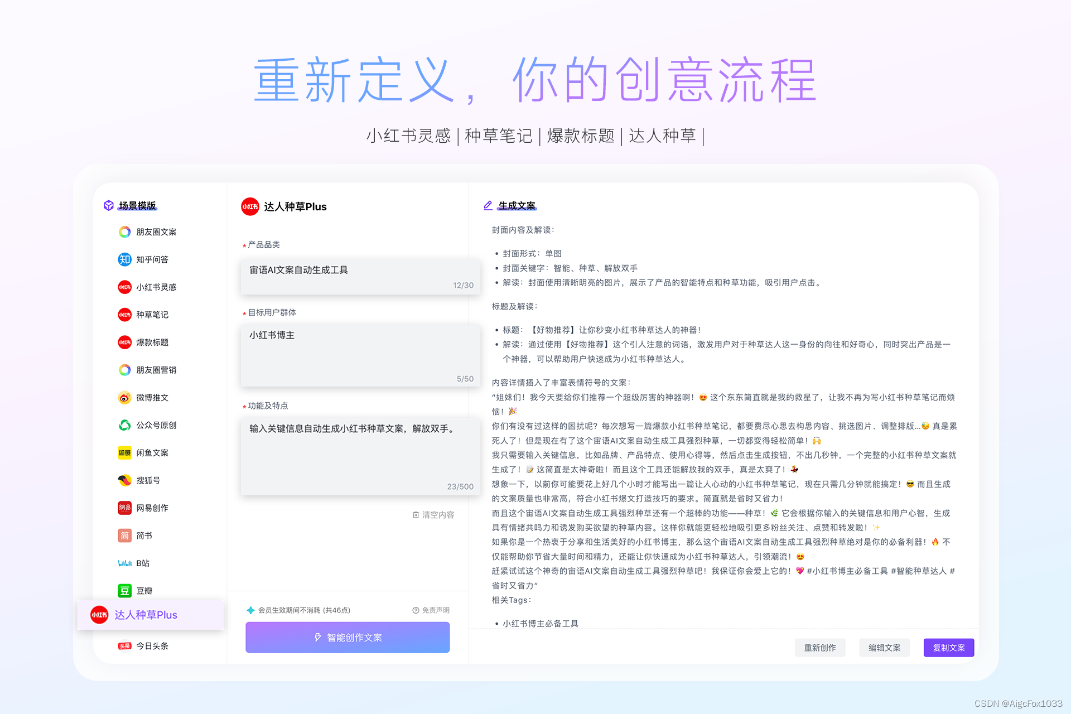Click the 知乎问答 Zhihu icon
This screenshot has width=1071, height=714.
pyautogui.click(x=124, y=259)
